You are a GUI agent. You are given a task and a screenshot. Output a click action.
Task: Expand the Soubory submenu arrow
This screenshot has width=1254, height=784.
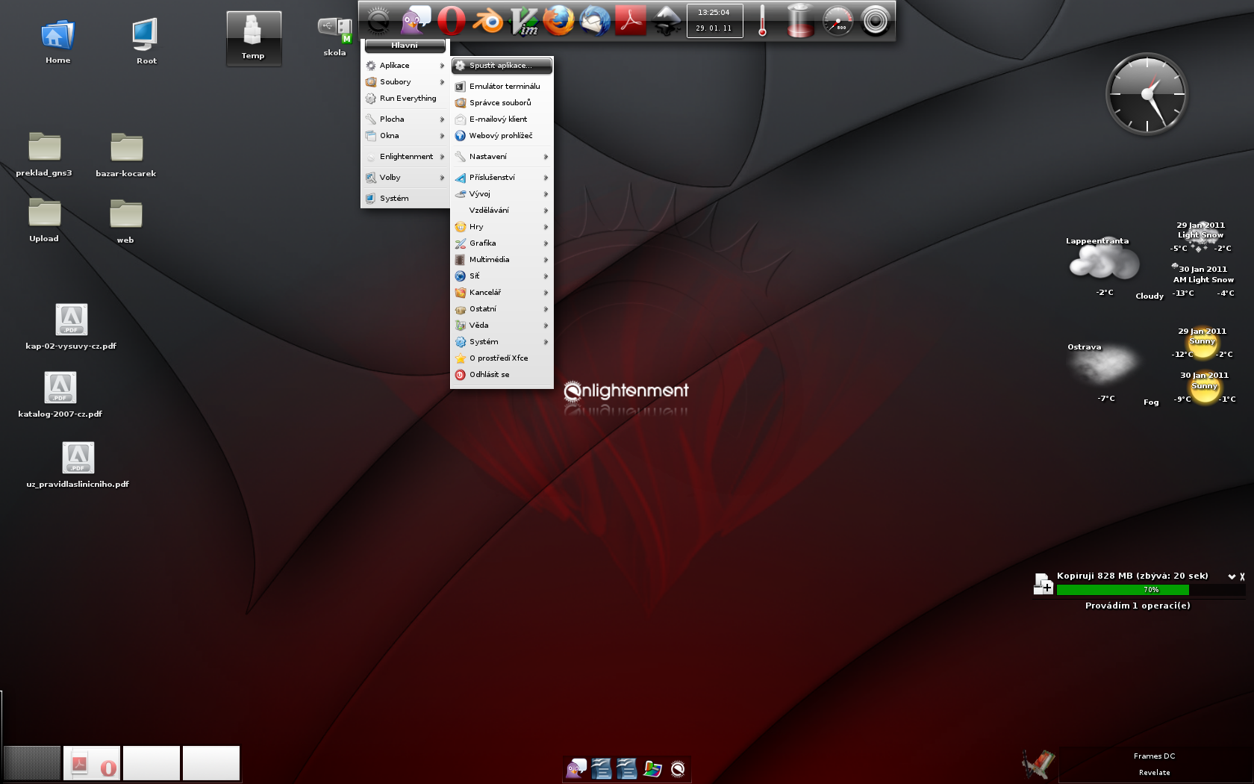[x=442, y=82]
